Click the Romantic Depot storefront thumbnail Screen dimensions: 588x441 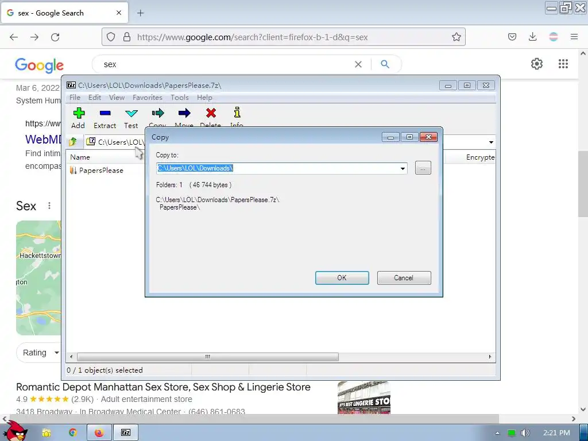click(364, 398)
